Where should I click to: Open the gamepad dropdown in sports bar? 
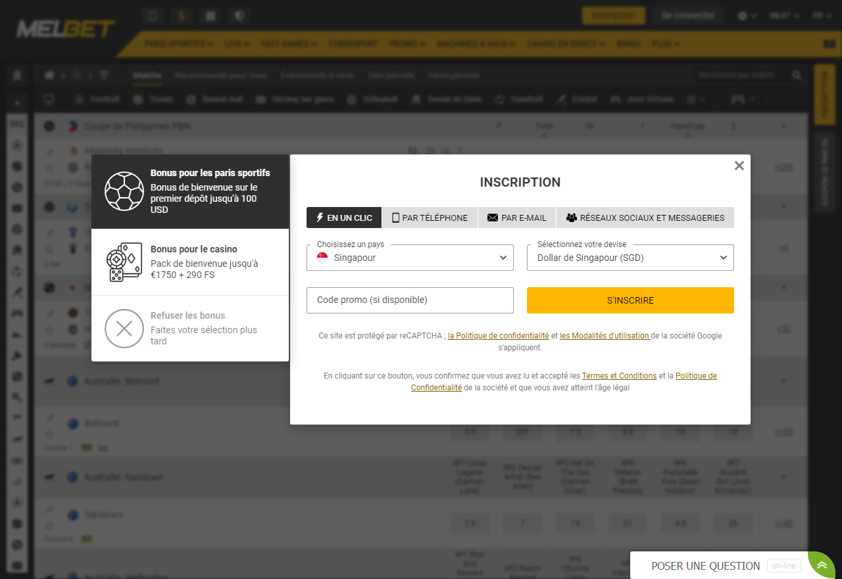(x=743, y=100)
